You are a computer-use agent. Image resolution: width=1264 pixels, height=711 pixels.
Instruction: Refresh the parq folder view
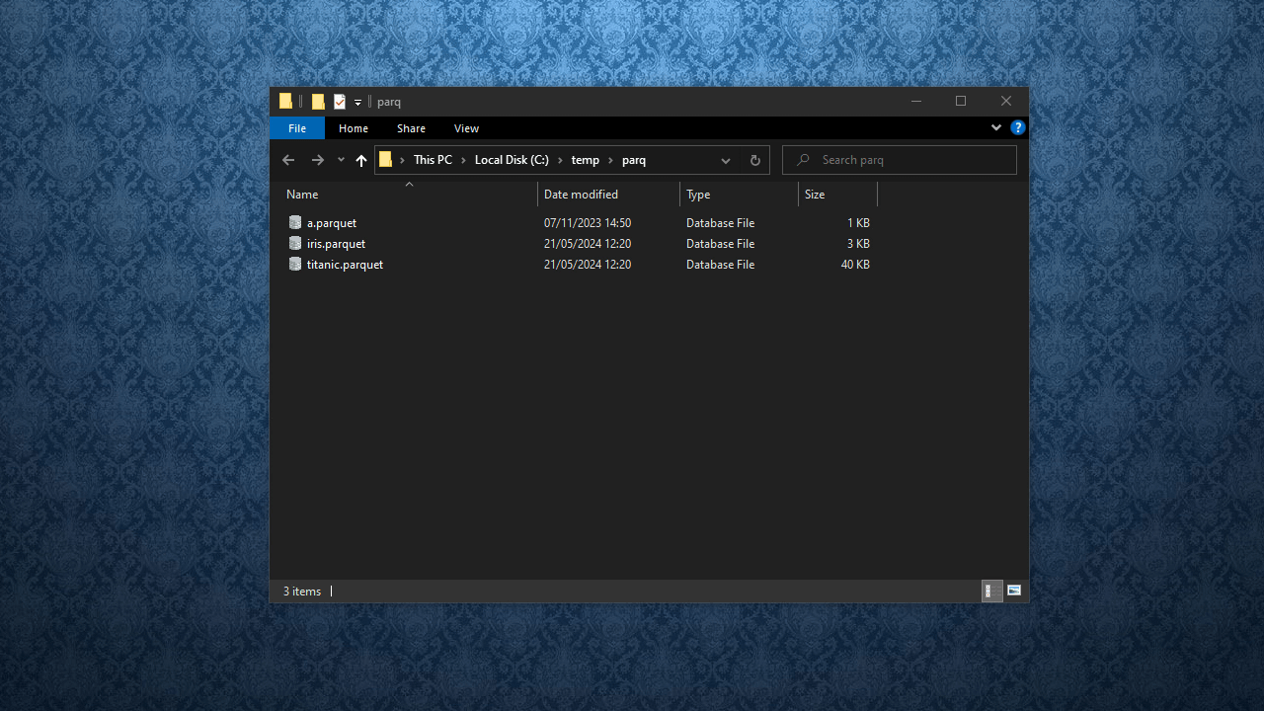[755, 160]
